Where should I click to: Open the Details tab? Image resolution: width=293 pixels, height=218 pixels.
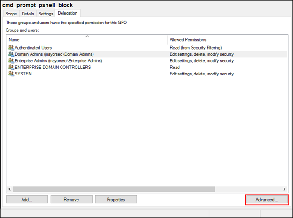[x=28, y=14]
